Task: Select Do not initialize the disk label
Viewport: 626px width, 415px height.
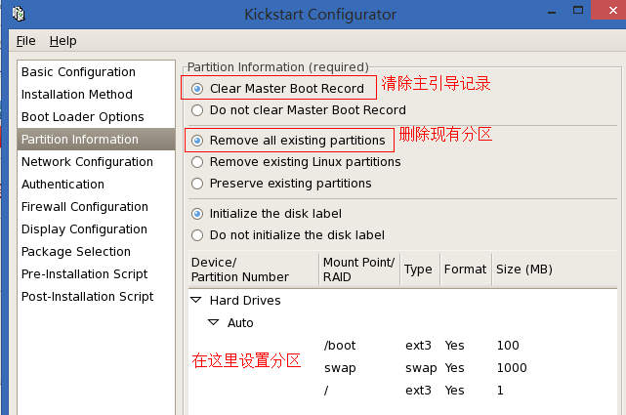Action: tap(198, 235)
